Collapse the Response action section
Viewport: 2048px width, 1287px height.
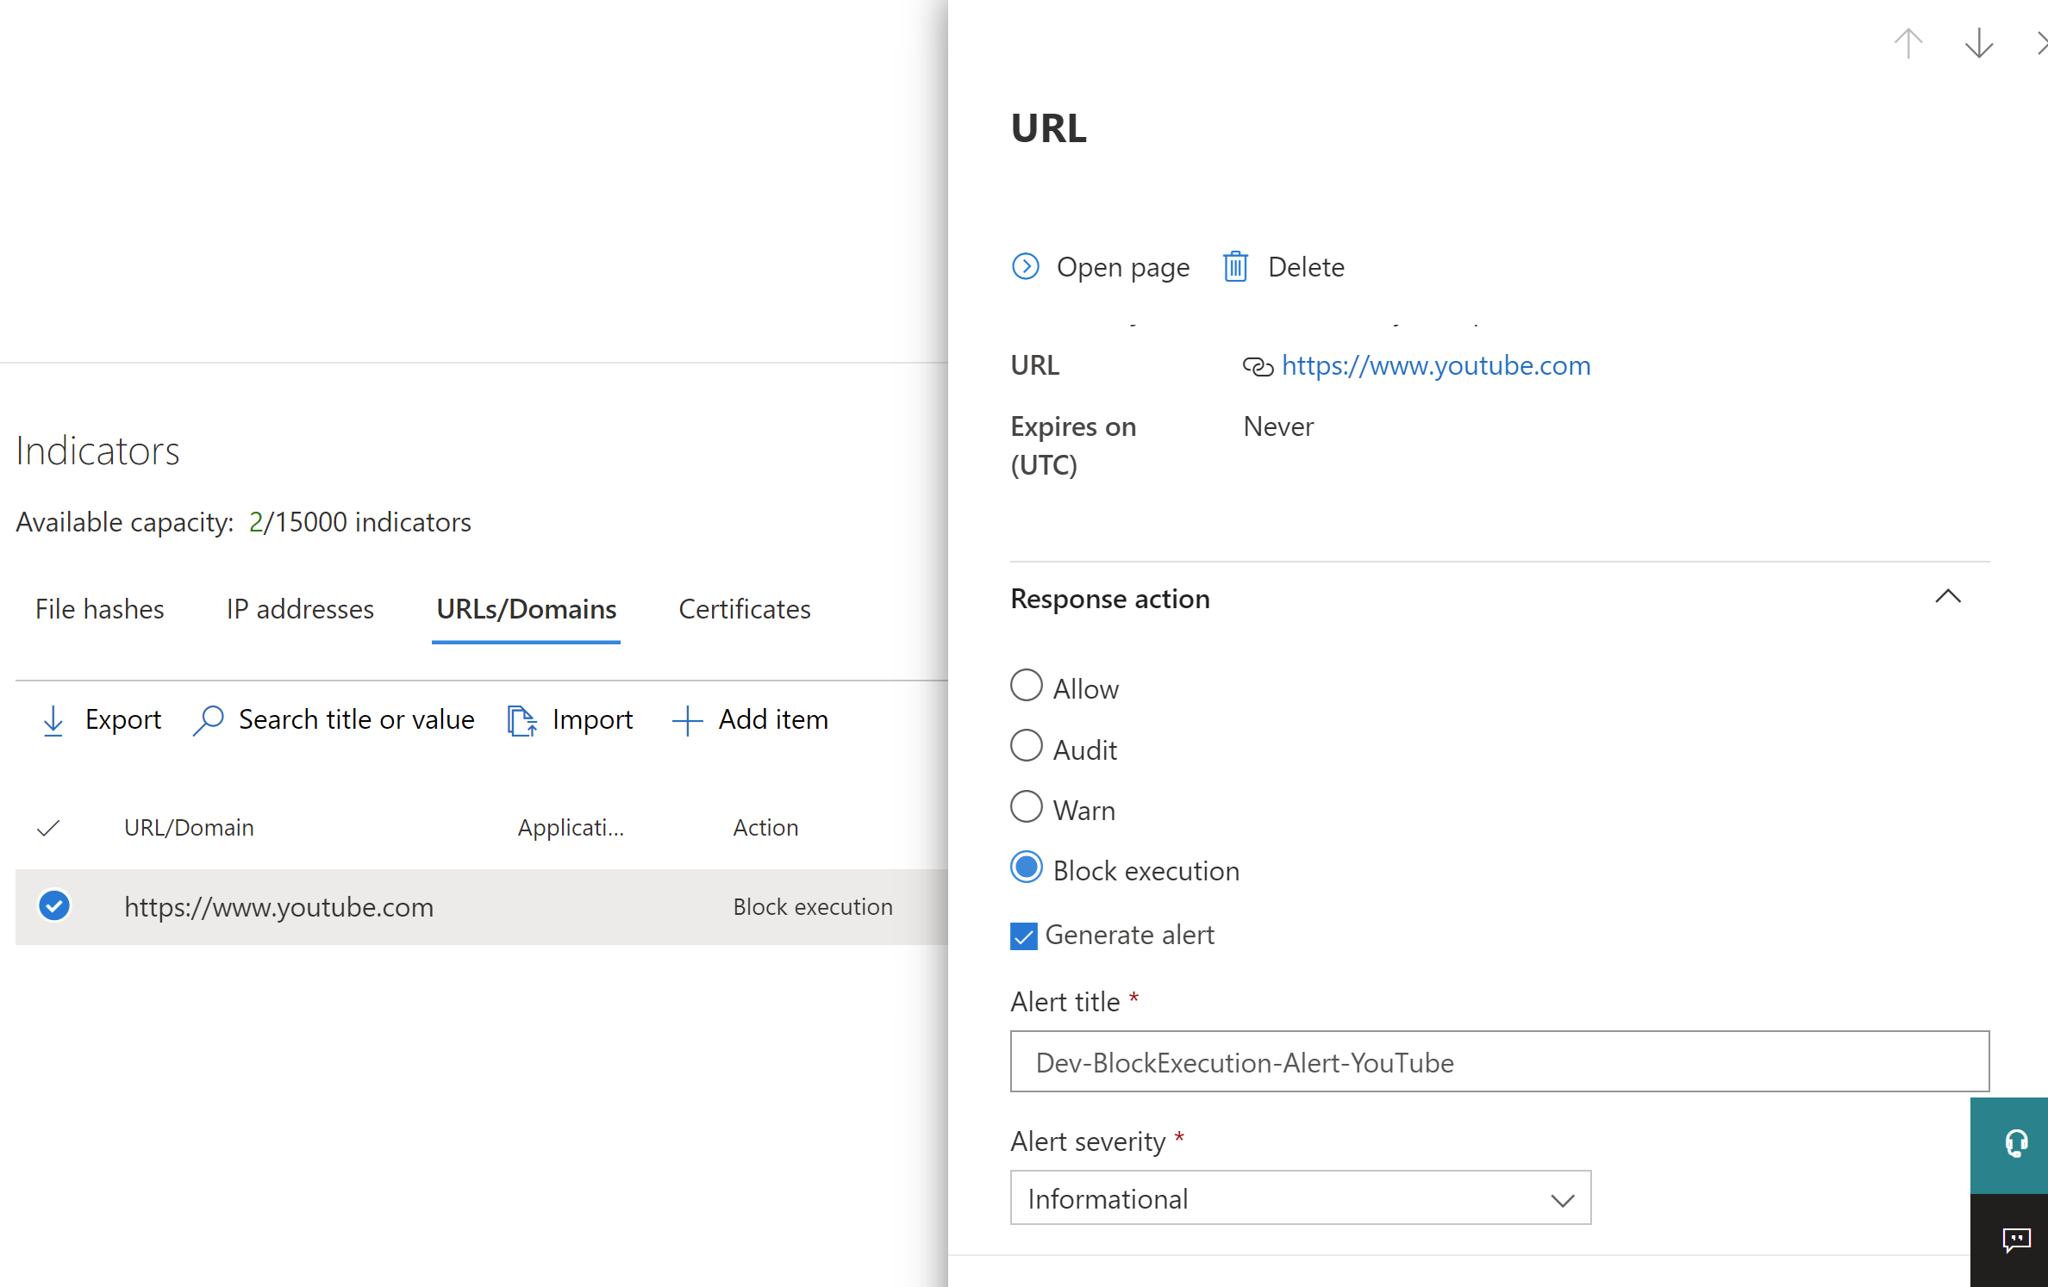1949,597
